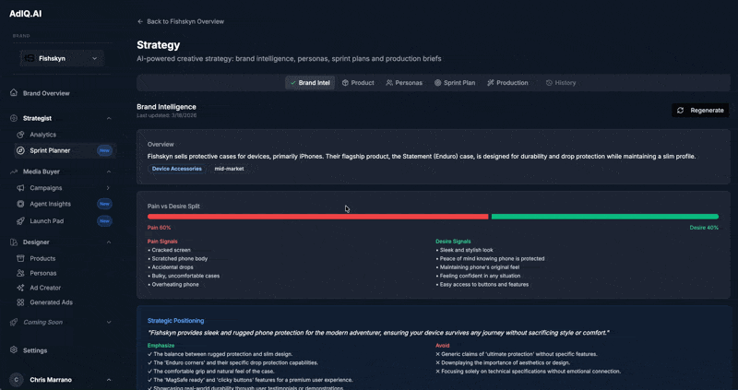Collapse the Strategist section
This screenshot has width=738, height=390.
109,118
